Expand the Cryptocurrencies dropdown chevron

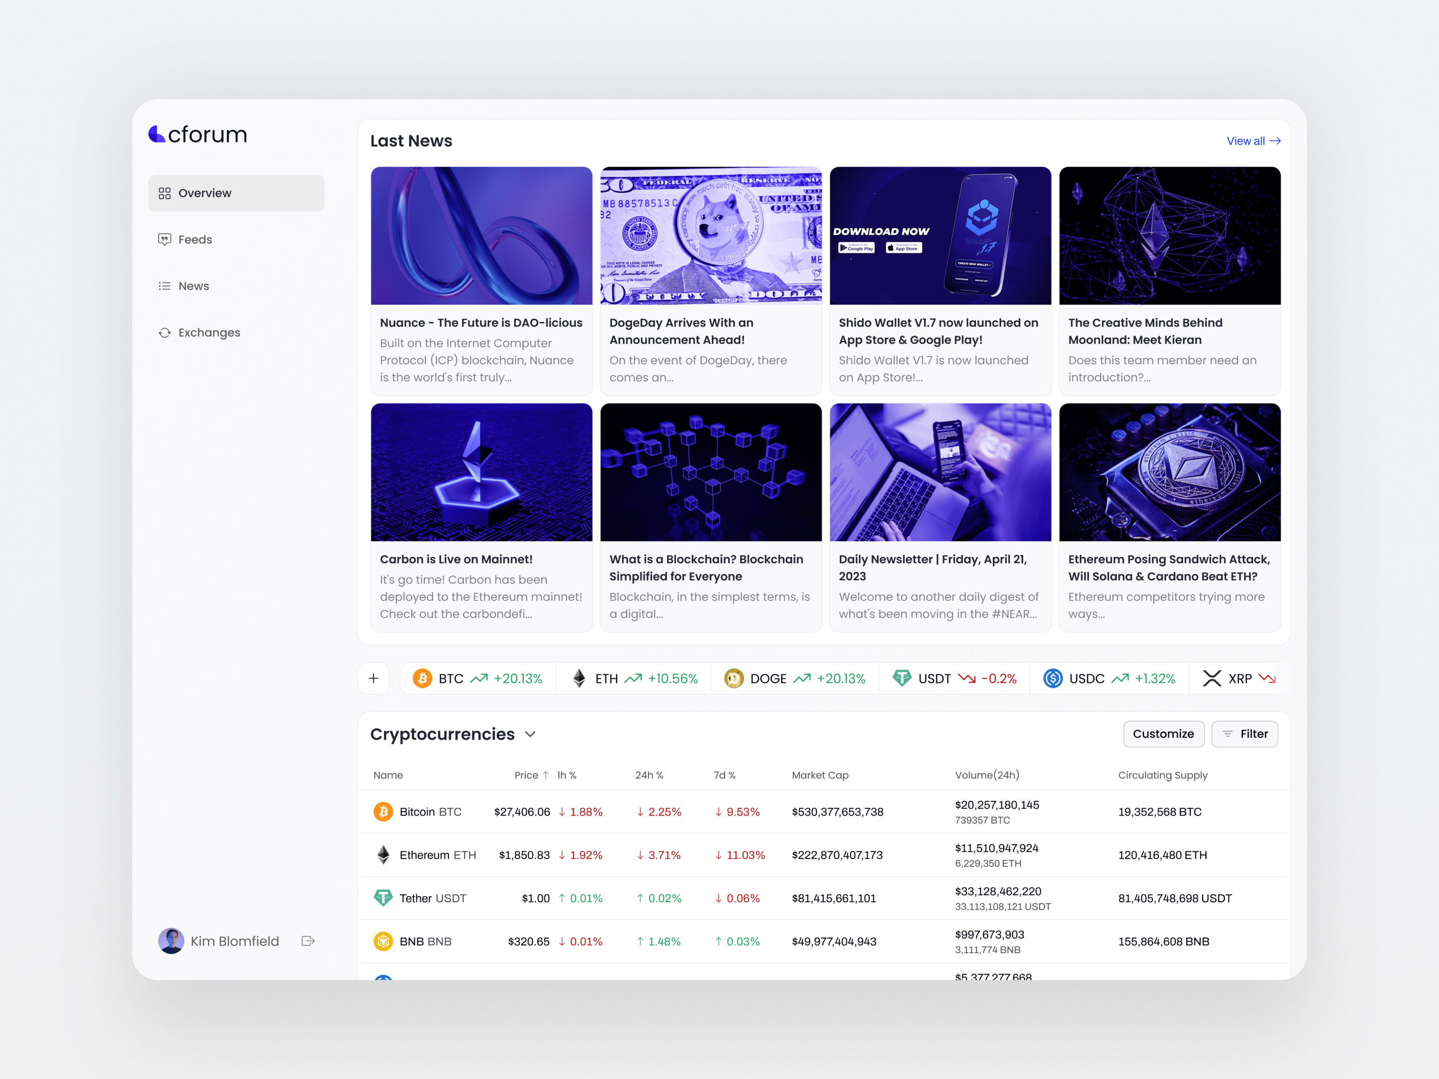coord(530,734)
